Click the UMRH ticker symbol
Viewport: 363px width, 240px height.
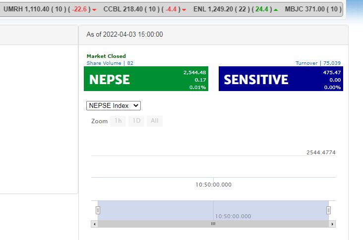pyautogui.click(x=13, y=9)
